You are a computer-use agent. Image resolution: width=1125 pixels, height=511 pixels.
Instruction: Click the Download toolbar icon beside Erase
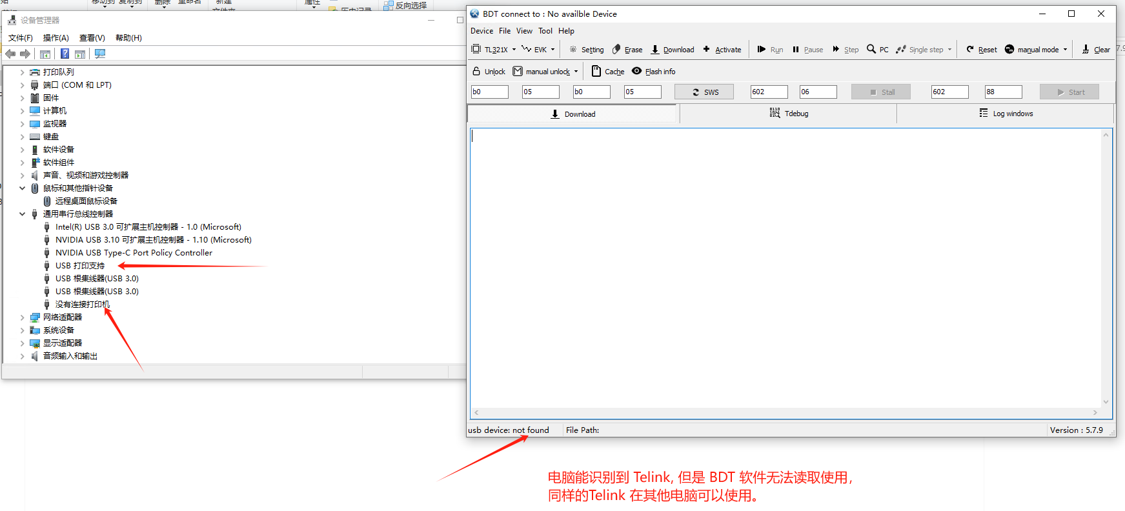click(x=673, y=50)
